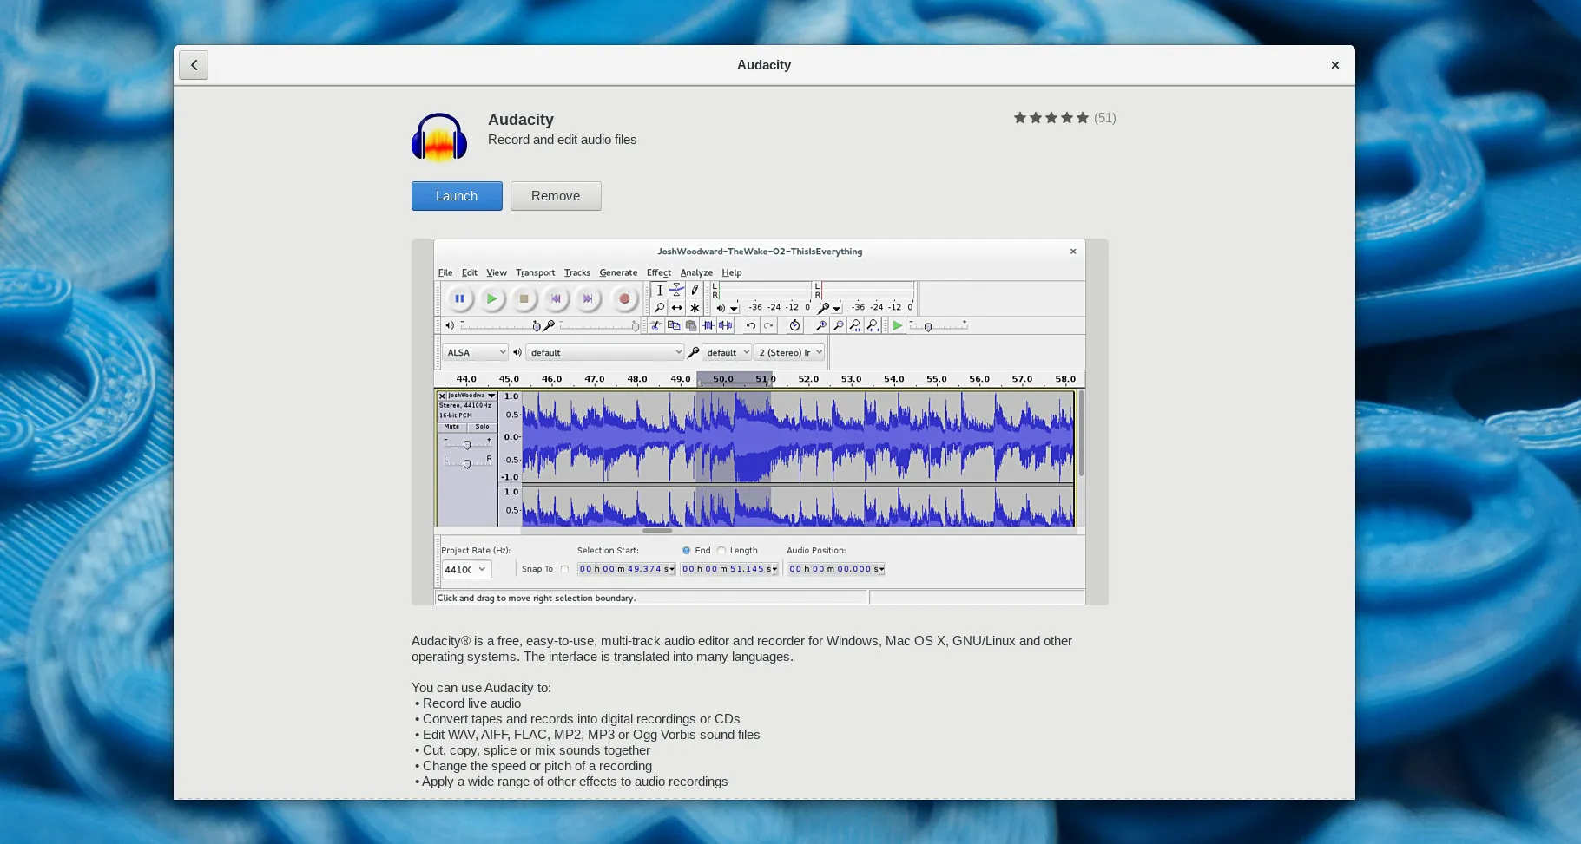1581x844 pixels.
Task: Open the Effect menu
Action: 658,273
